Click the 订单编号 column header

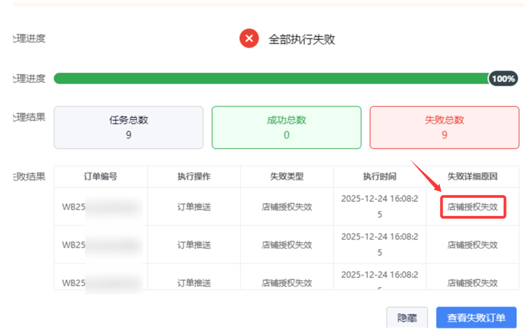pyautogui.click(x=100, y=176)
